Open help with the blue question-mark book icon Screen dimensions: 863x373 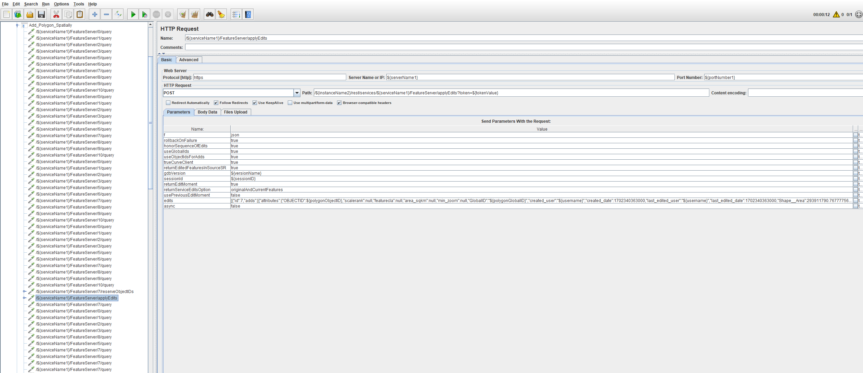coord(248,14)
